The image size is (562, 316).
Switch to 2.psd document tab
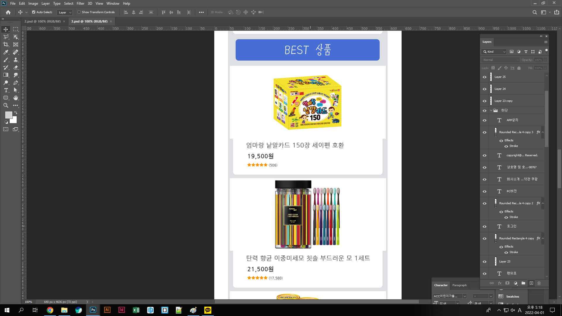point(42,21)
